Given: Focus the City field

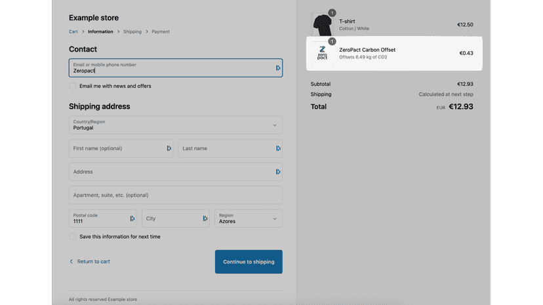Looking at the screenshot, I should click(176, 219).
